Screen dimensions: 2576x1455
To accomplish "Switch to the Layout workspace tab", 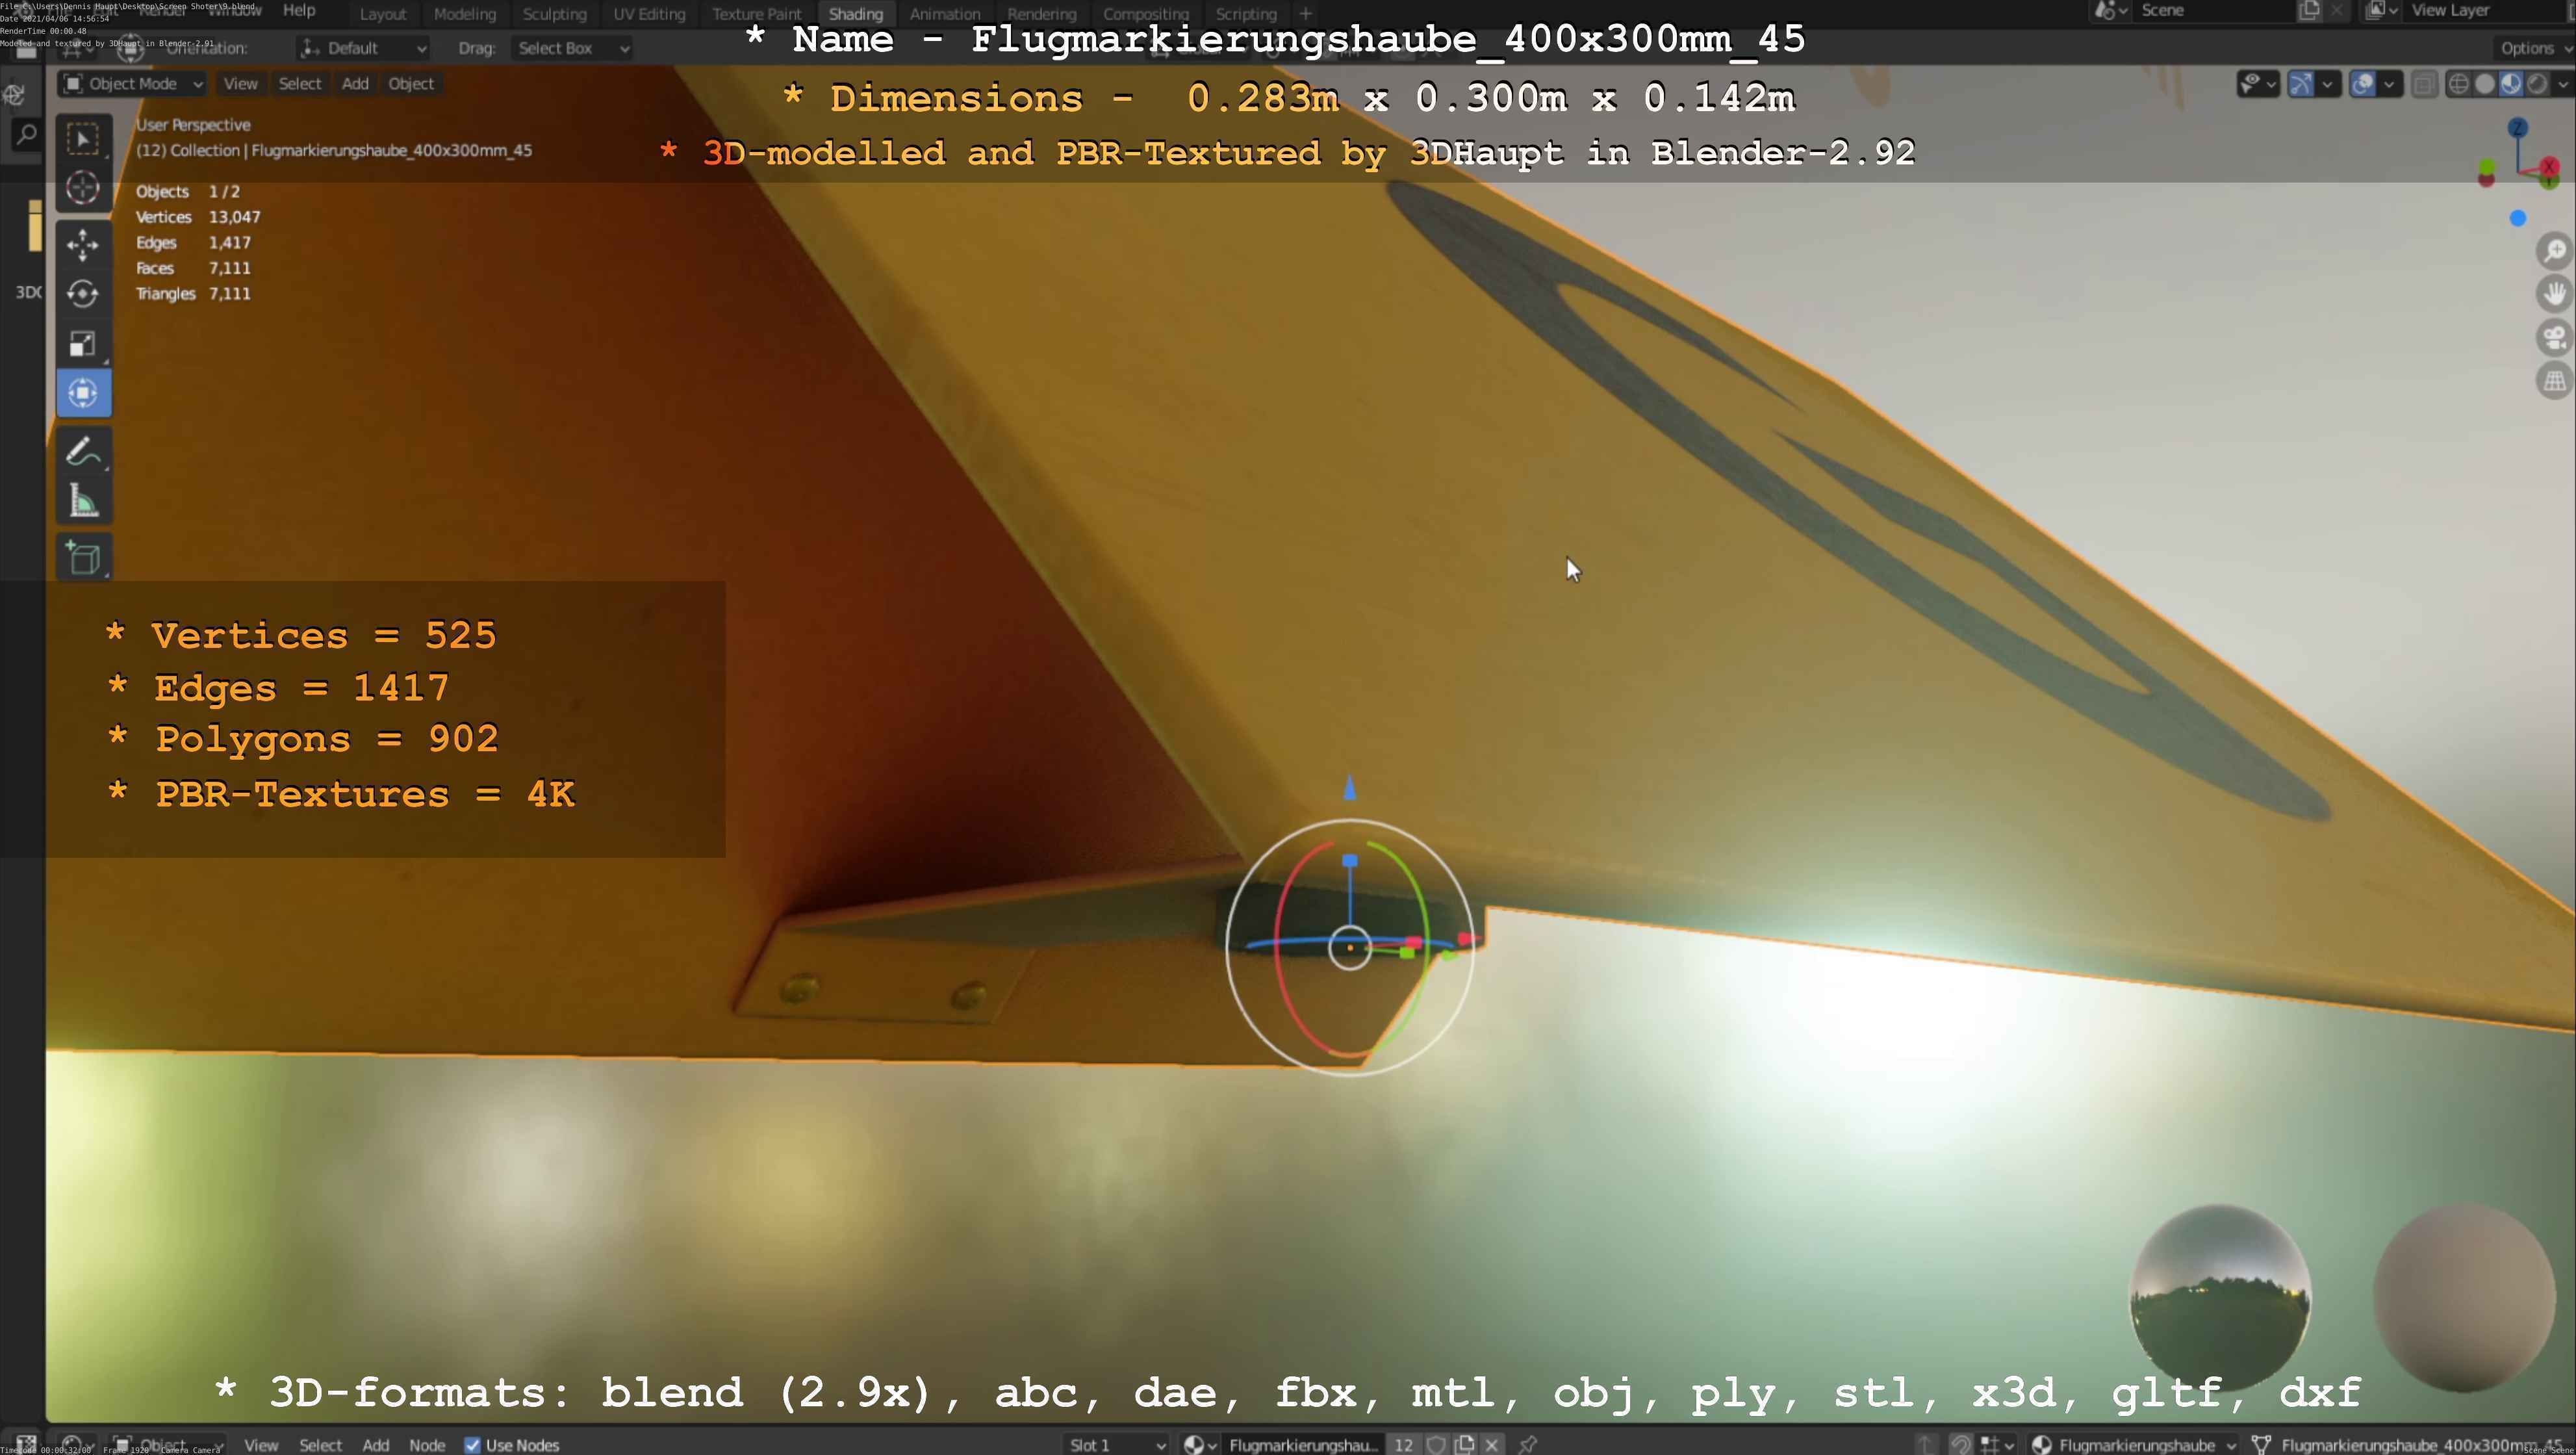I will [382, 14].
